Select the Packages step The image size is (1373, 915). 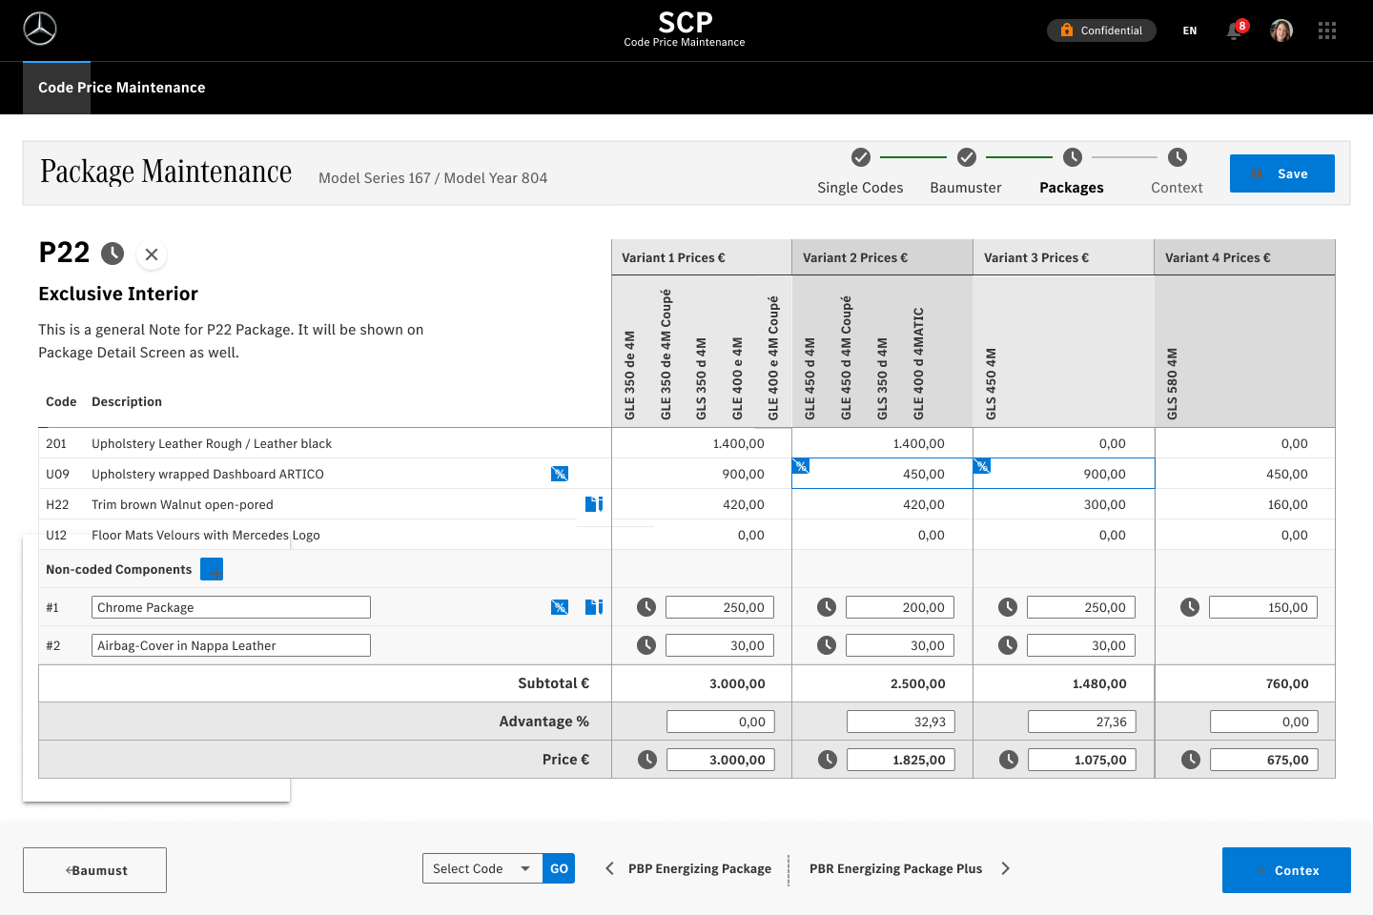(x=1072, y=188)
